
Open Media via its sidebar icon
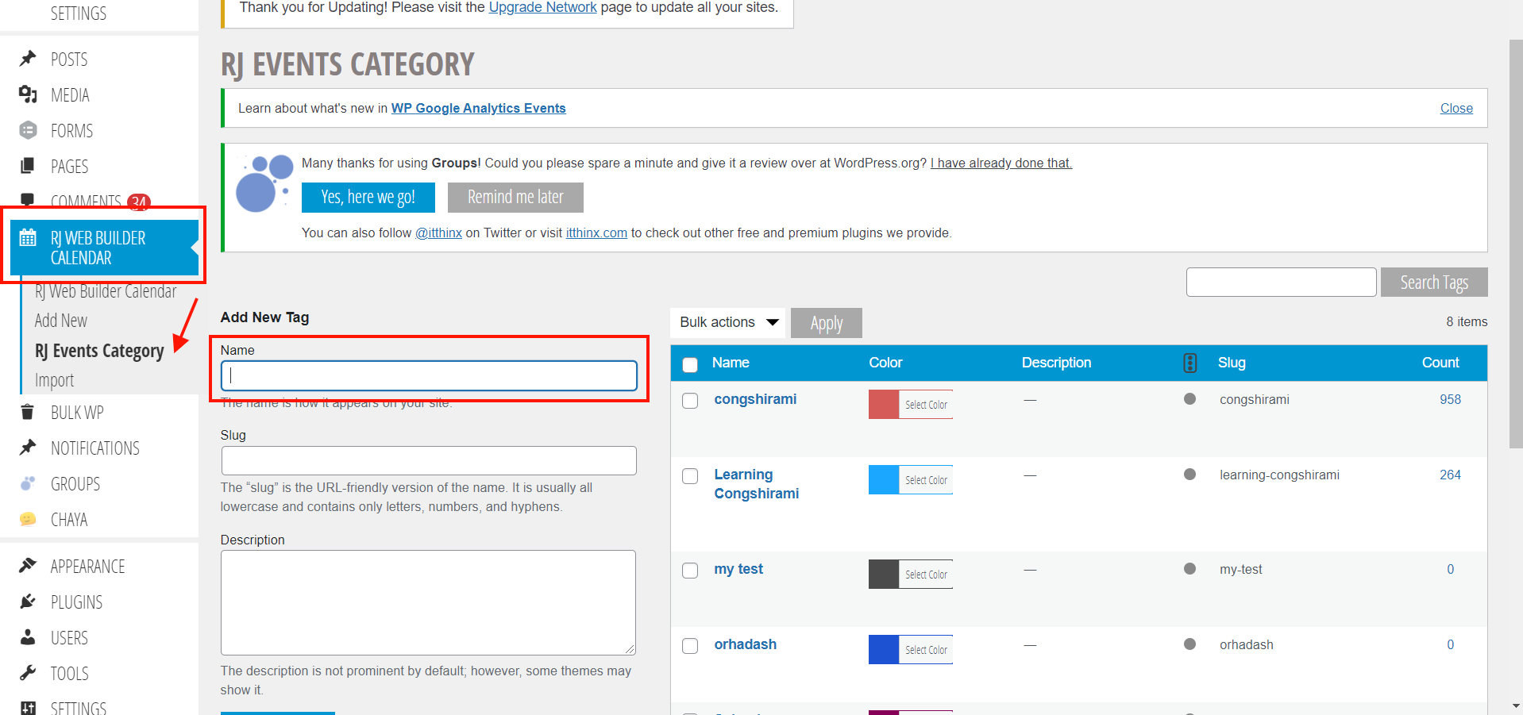click(x=28, y=94)
